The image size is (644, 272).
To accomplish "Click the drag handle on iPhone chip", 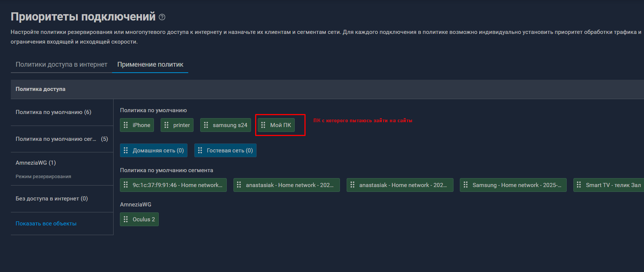I will click(126, 125).
